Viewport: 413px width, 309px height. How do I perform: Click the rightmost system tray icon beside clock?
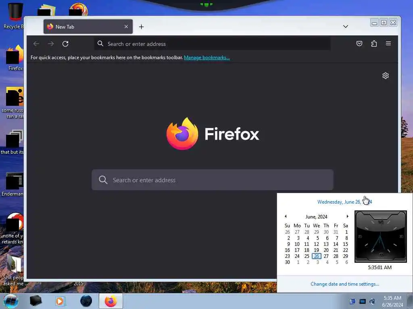point(372,301)
